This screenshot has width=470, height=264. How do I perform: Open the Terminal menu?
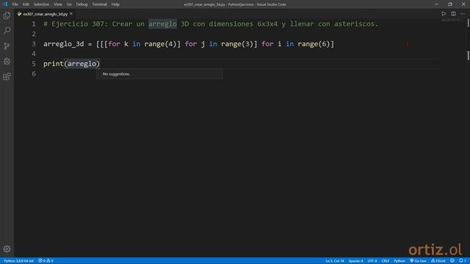(x=99, y=4)
